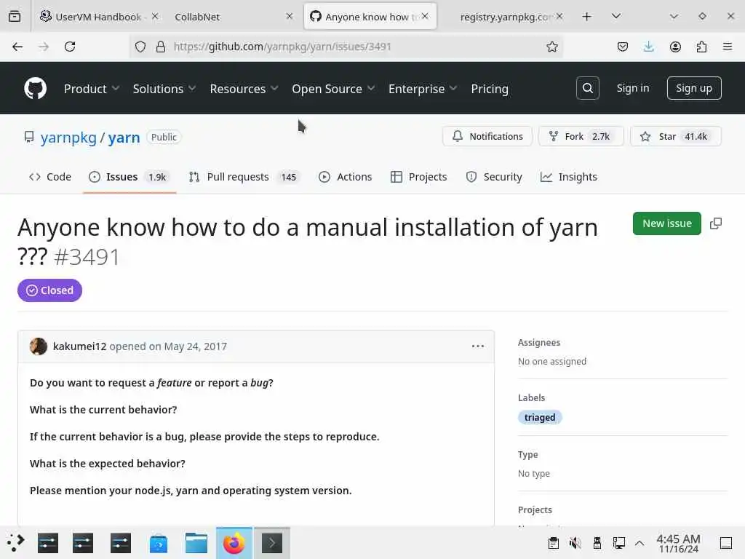
Task: Click the GitHub Octocat logo
Action: click(x=35, y=88)
